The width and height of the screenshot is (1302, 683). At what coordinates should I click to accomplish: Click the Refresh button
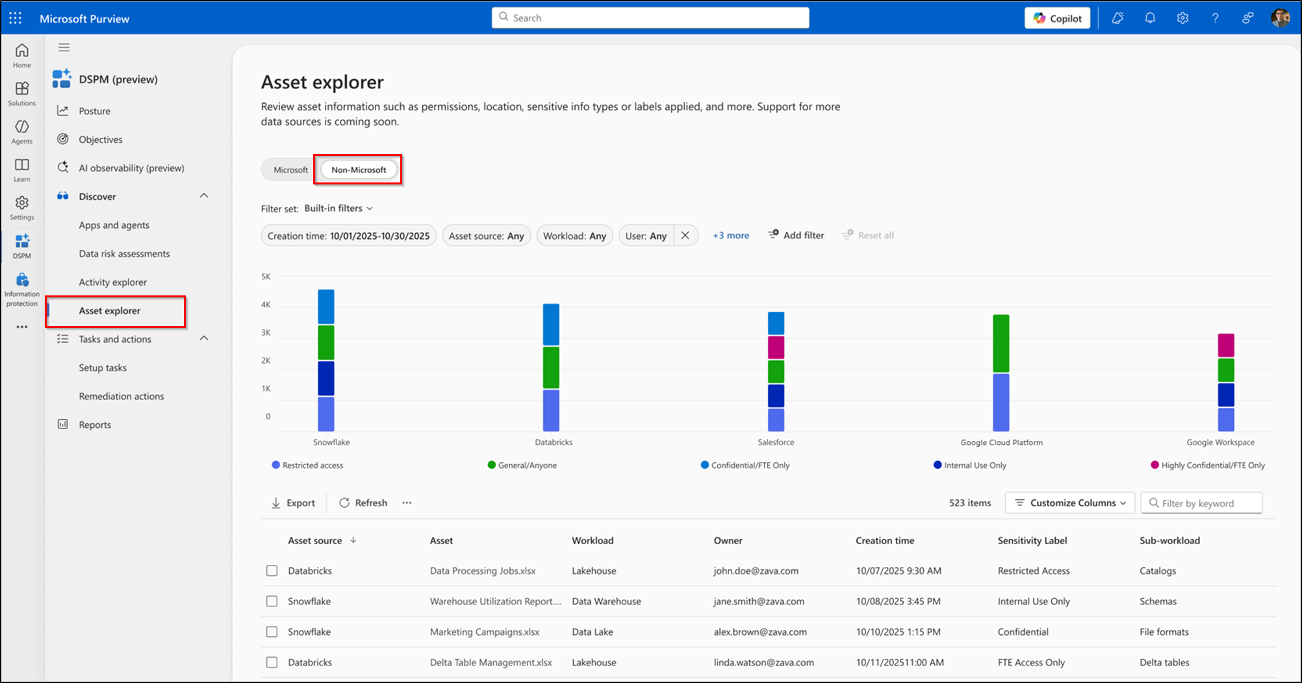click(363, 503)
